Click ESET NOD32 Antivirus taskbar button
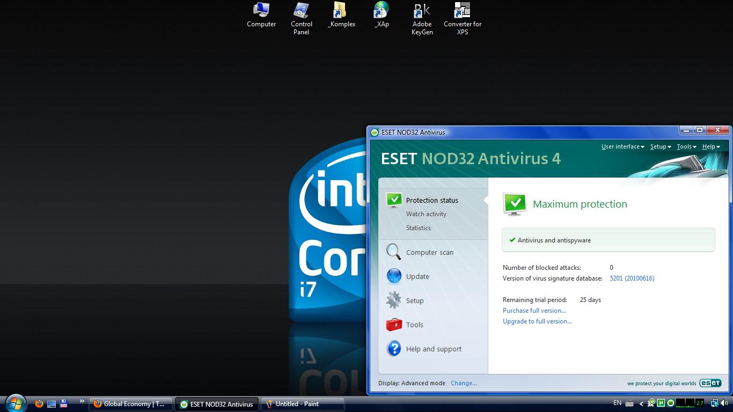 (217, 404)
